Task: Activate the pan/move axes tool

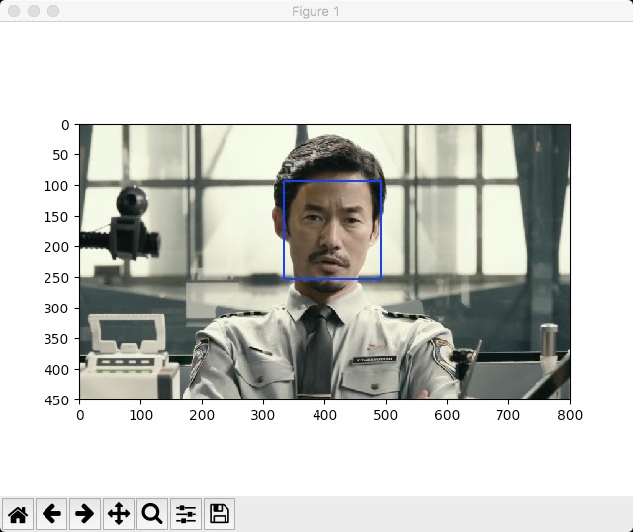Action: 119,514
